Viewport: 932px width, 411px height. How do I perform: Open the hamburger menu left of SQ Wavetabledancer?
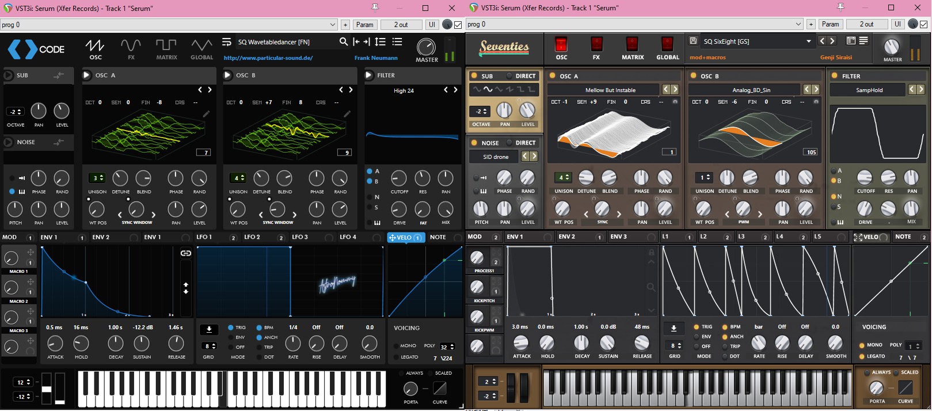227,41
